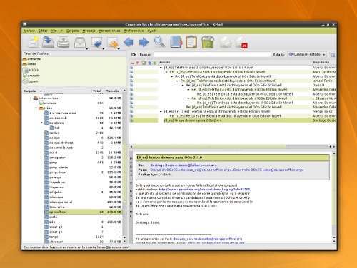
Task: Open the full search dialog icon right of Estado
Action: (332, 55)
